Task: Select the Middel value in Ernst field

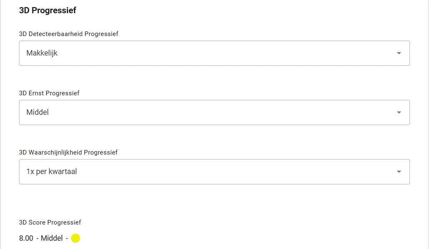Action: pyautogui.click(x=37, y=112)
